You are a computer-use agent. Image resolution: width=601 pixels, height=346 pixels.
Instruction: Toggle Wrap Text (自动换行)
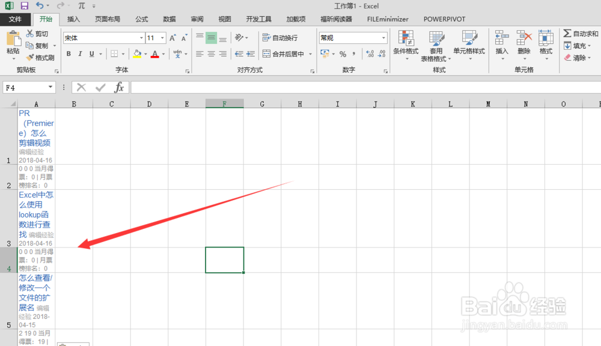tap(280, 38)
